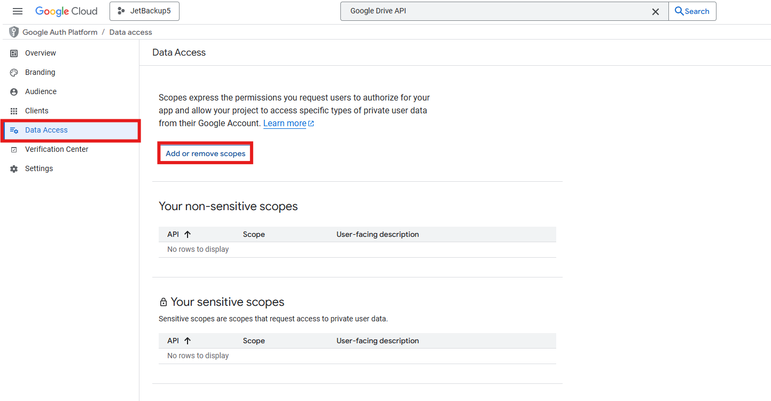Open the Learn more link
This screenshot has height=401, width=771.
click(285, 124)
